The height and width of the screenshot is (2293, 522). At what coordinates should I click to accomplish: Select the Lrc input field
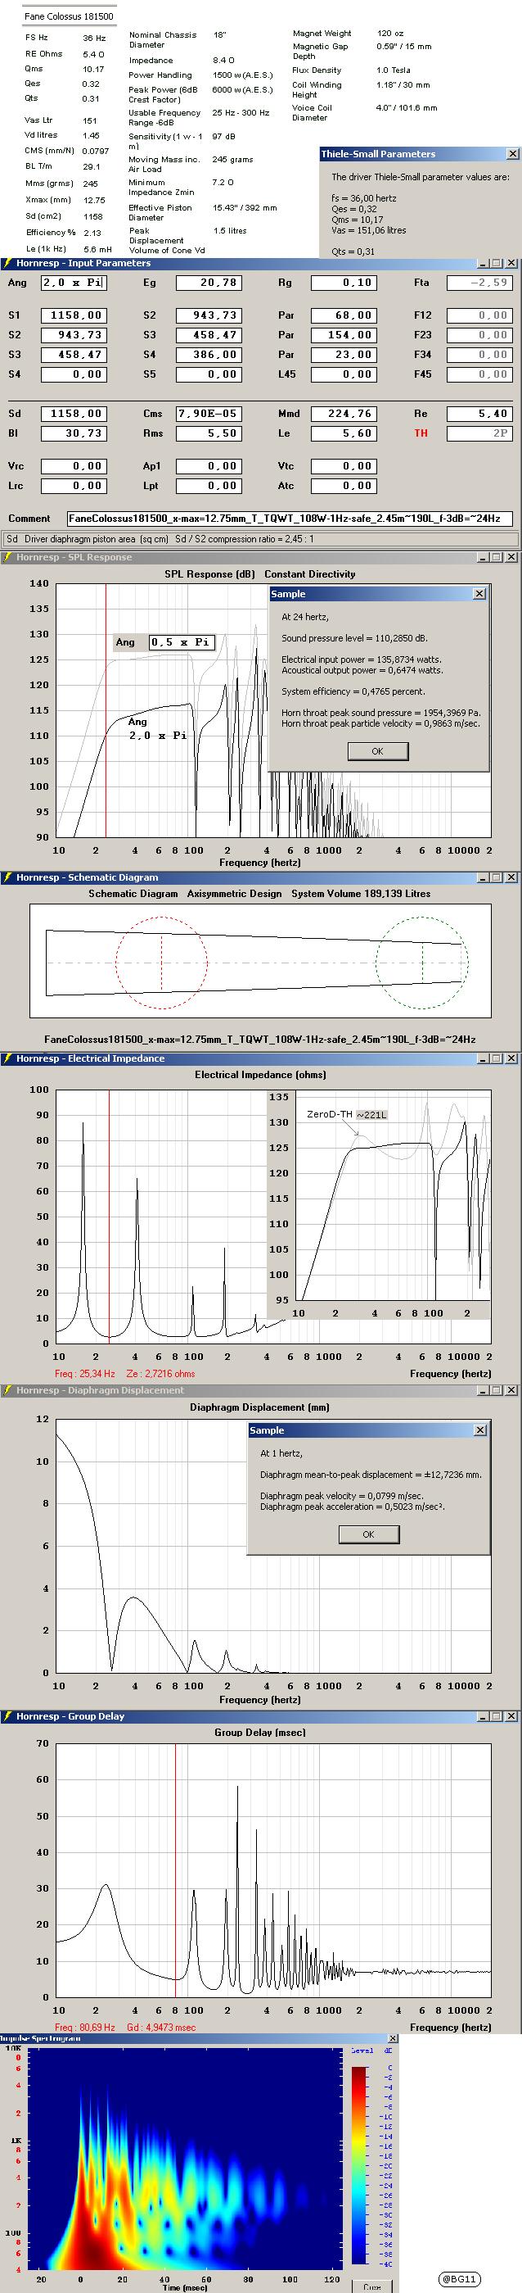(74, 486)
